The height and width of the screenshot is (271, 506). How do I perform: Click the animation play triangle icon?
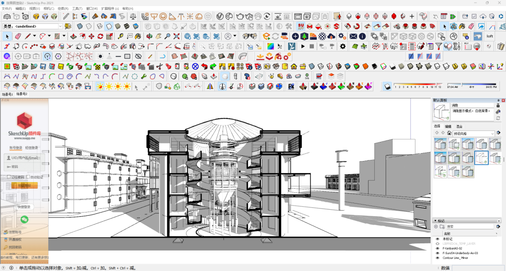(x=303, y=46)
